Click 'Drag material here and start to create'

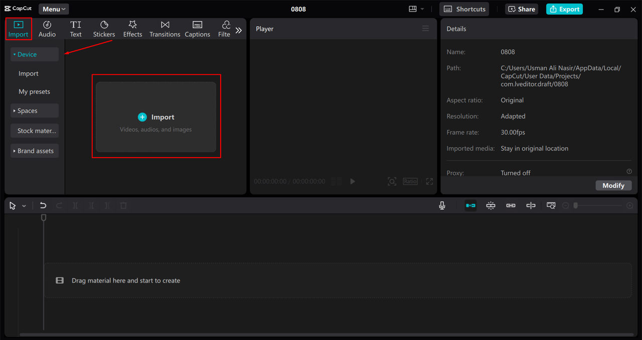126,280
